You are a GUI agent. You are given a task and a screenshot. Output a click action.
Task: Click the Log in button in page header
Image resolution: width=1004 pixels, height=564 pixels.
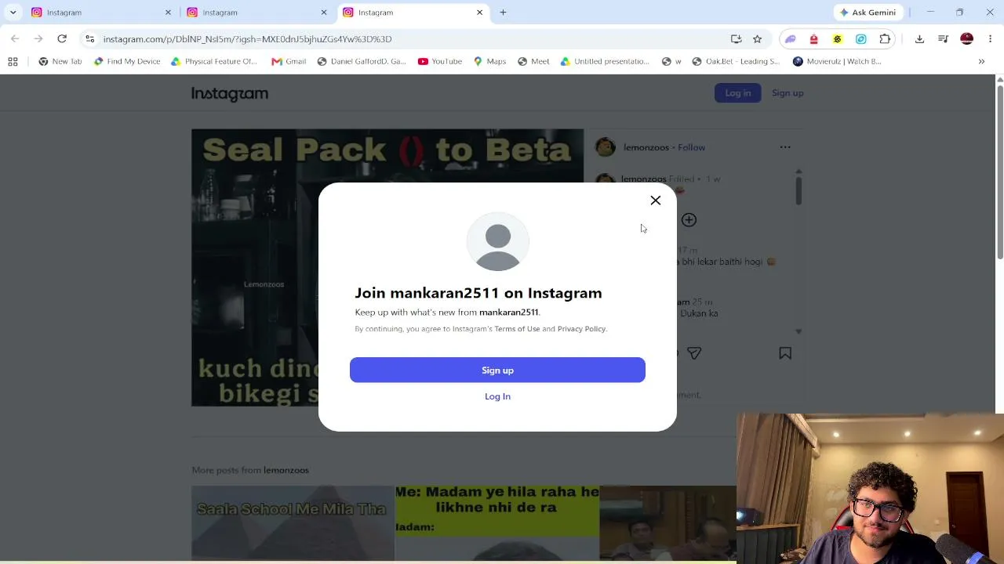[737, 93]
